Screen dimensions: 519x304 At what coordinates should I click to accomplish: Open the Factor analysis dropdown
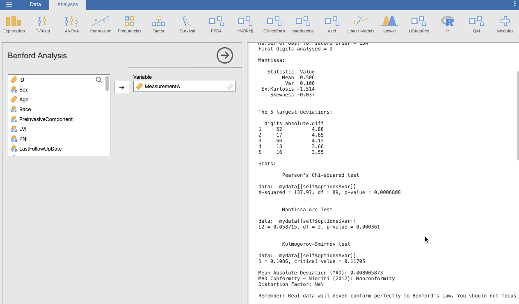(158, 24)
